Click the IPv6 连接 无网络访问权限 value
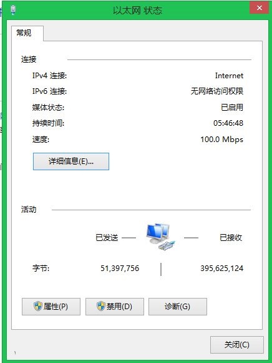 217,91
